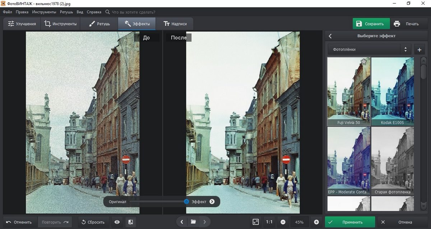Mark Fuji Velvia 50 as favorite star

click(x=363, y=62)
